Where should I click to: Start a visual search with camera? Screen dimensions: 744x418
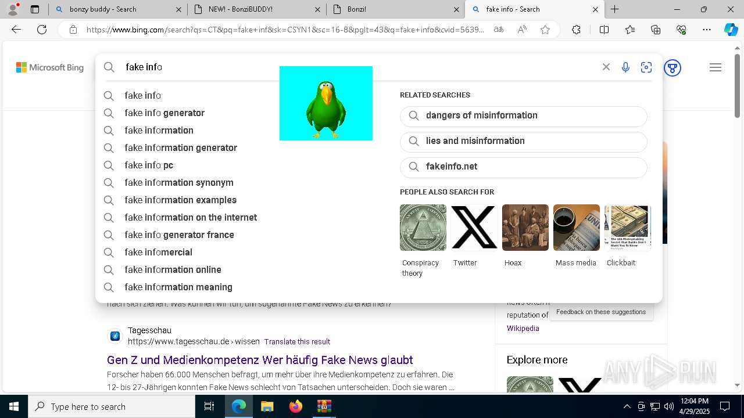click(x=646, y=67)
